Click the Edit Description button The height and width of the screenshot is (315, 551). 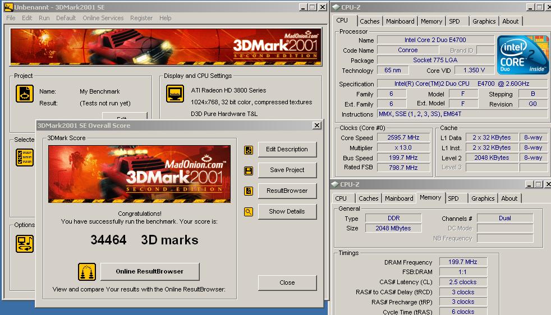pos(287,149)
